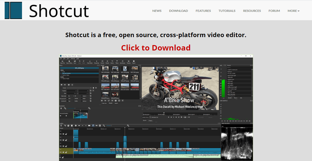Screen dimensions: 312x161
Task: Switch to the Export tab below the playlist
Action: tap(116, 103)
